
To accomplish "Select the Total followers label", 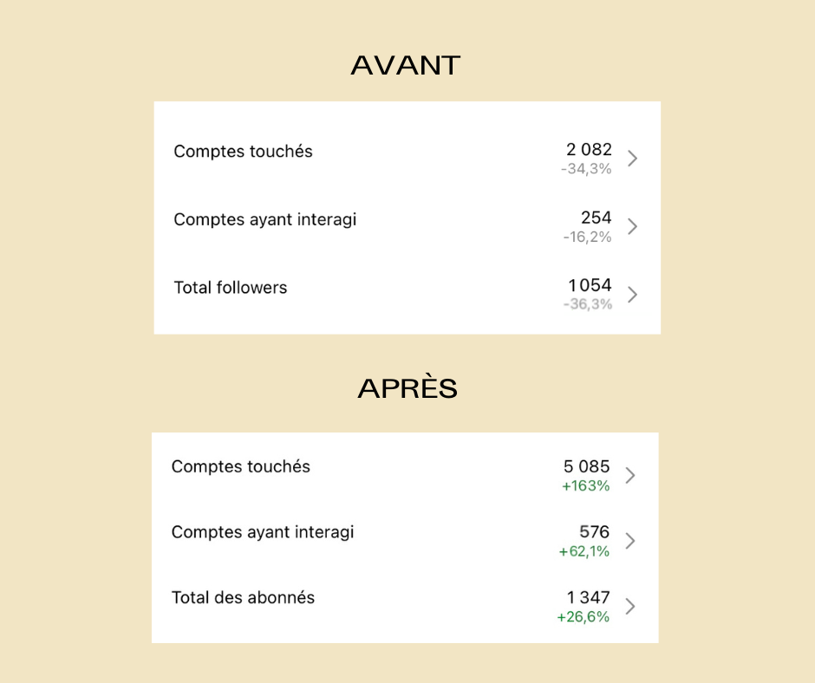I will pos(231,288).
